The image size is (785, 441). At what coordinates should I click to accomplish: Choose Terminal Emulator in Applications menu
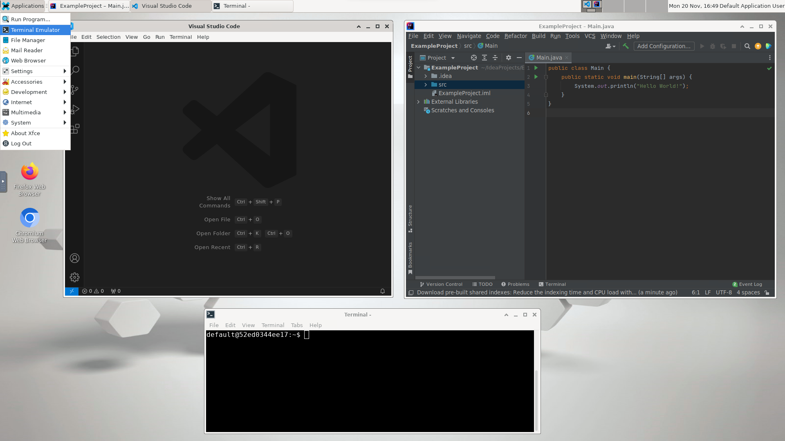click(35, 30)
